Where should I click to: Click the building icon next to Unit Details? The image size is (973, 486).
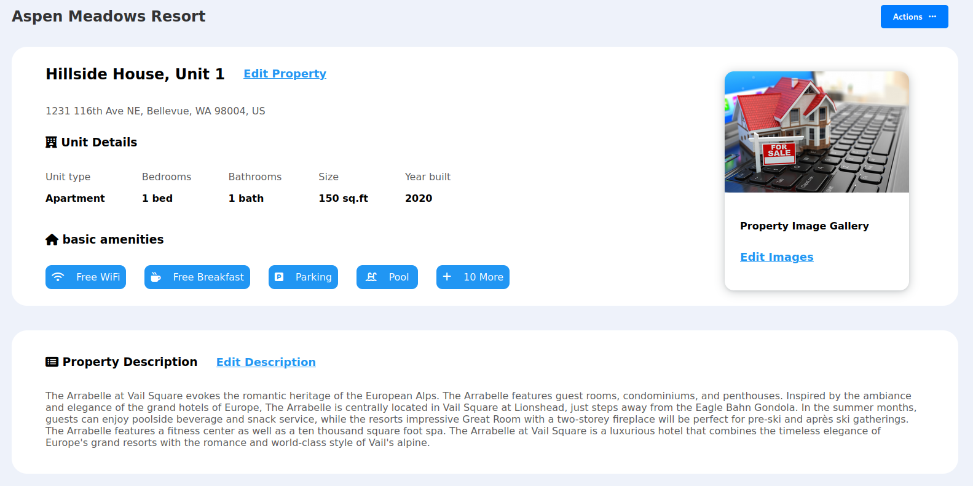coord(51,142)
